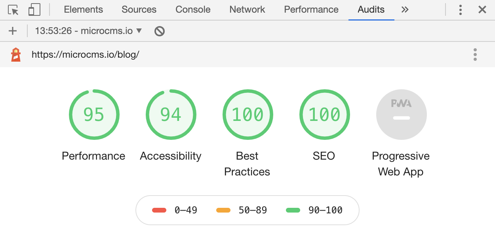
Task: Click the inspect element cursor icon
Action: click(13, 10)
